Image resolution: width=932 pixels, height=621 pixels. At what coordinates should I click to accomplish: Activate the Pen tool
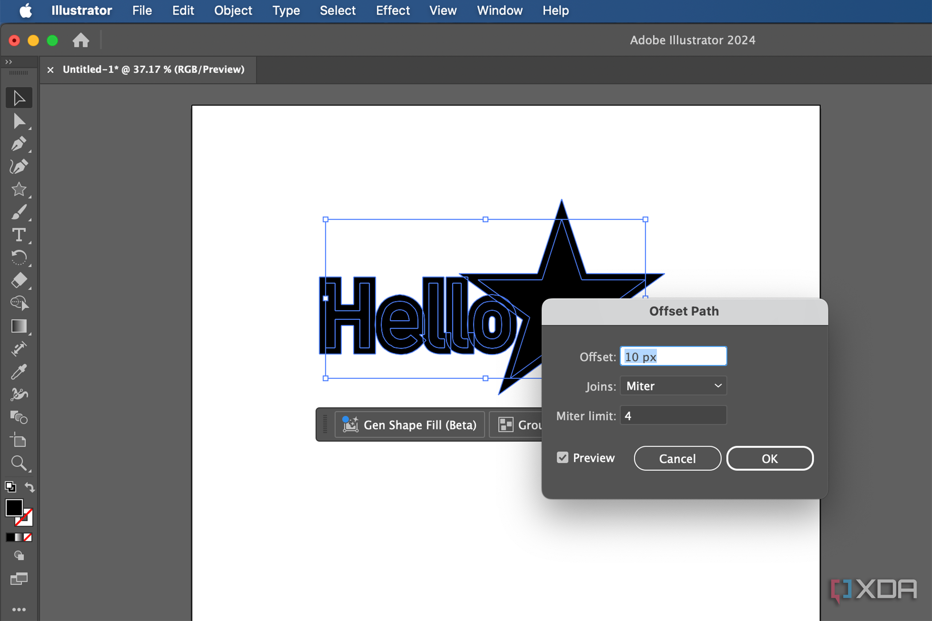coord(19,144)
